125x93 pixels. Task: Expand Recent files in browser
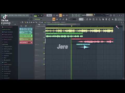click(6, 29)
